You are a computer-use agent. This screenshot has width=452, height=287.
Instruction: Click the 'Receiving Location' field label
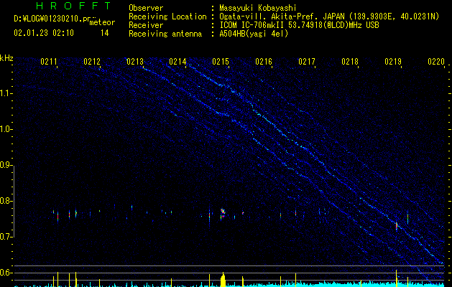(x=167, y=17)
